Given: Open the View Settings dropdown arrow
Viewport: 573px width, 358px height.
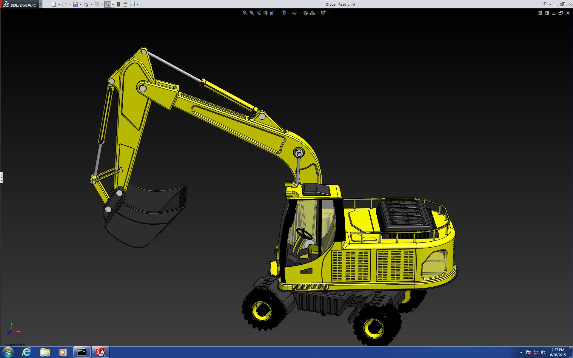Looking at the screenshot, I should (x=329, y=13).
